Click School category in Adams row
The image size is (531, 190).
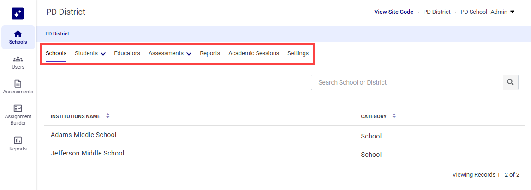[x=371, y=136]
